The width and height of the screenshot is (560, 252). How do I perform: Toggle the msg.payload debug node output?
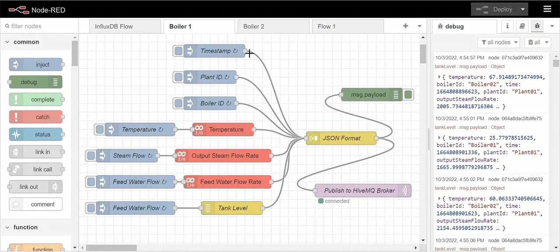pos(408,94)
